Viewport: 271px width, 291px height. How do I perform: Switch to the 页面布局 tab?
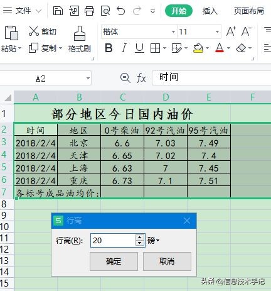coord(249,11)
